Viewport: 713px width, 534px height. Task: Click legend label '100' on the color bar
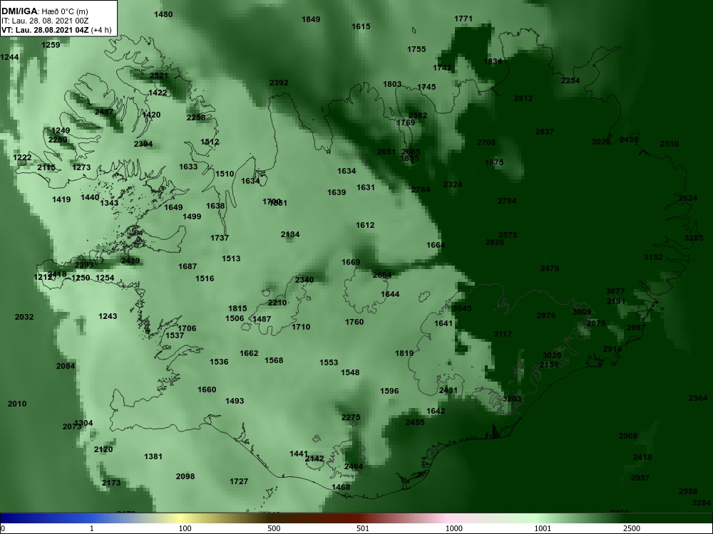(x=185, y=528)
